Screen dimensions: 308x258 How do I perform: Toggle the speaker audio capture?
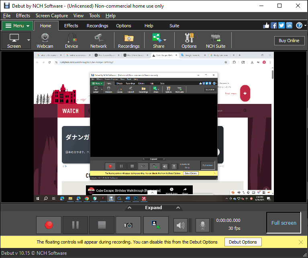180,225
